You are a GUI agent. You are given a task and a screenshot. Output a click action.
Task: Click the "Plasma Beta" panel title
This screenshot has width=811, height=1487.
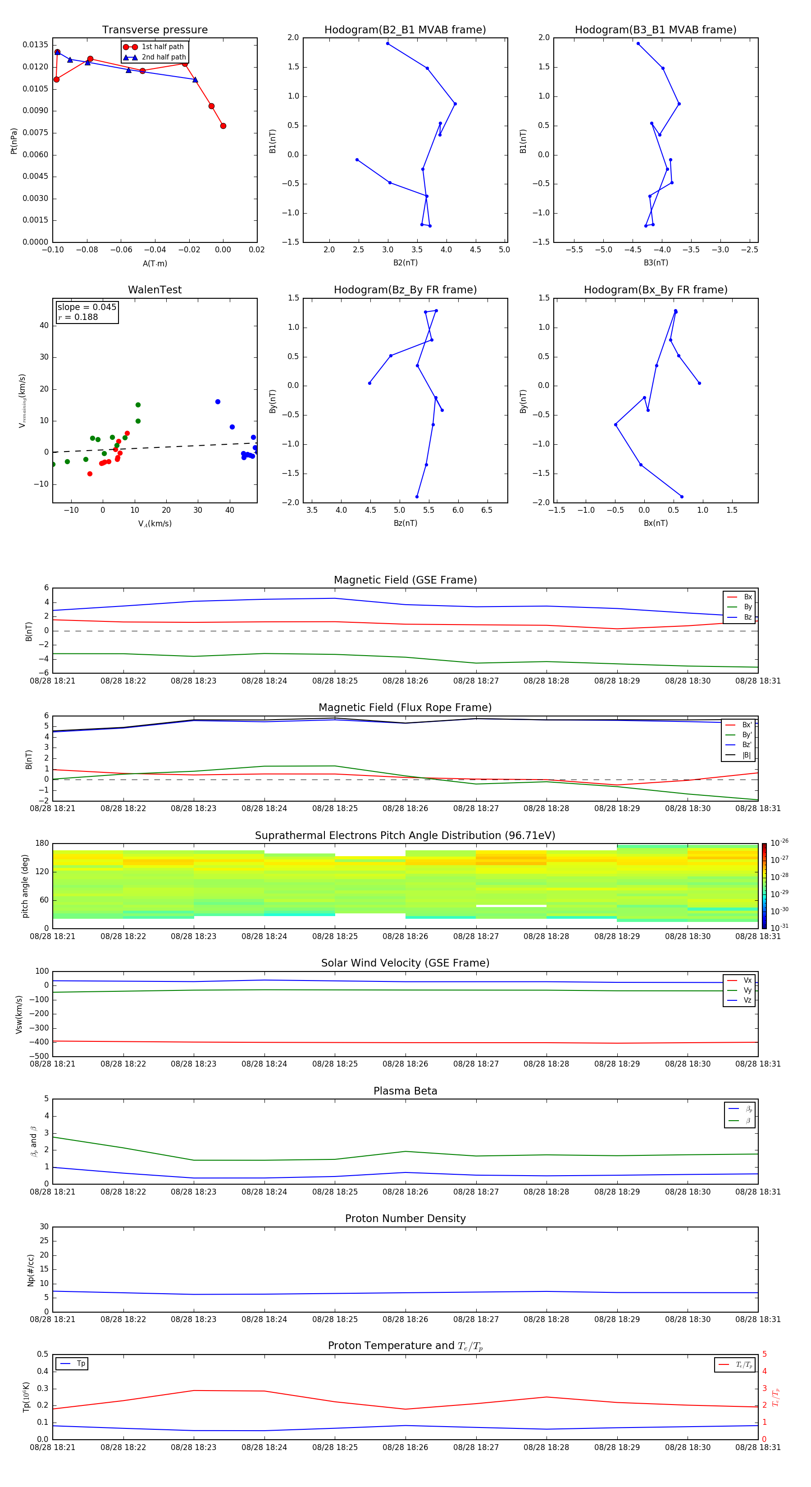pyautogui.click(x=405, y=1091)
